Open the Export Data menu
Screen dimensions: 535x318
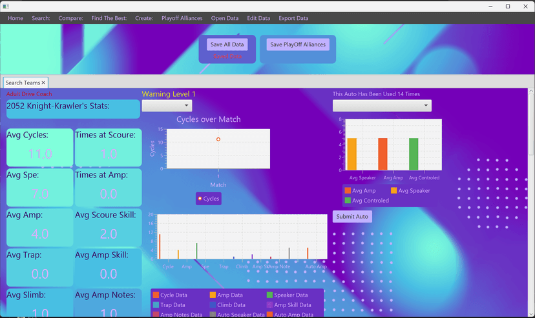coord(293,18)
